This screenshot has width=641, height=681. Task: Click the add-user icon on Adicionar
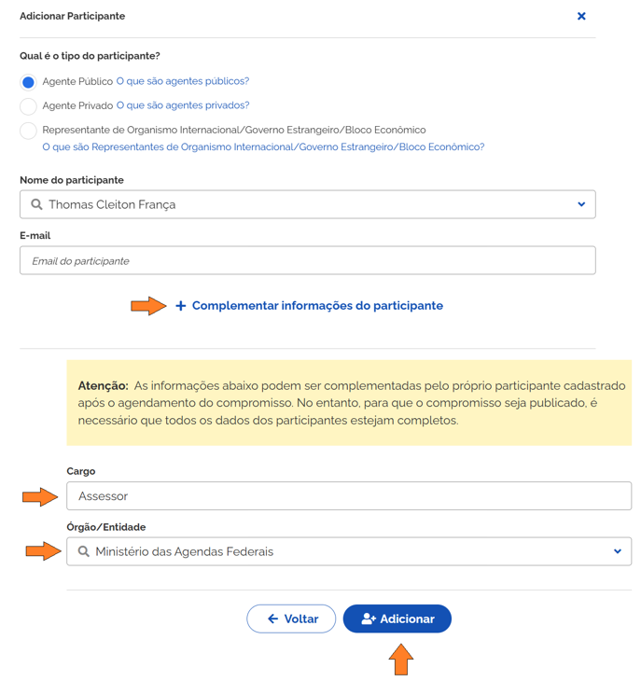point(369,618)
